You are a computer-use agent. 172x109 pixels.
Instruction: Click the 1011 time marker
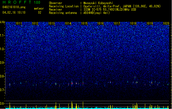[x=19, y=23]
